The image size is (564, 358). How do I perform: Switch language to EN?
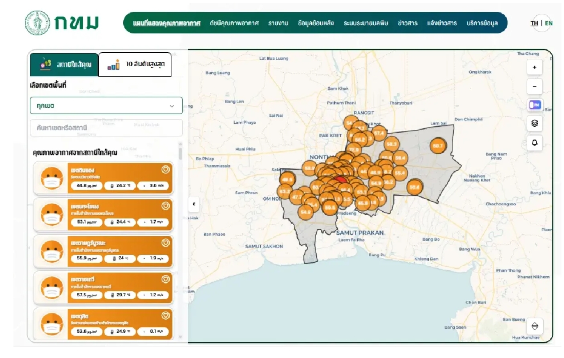pyautogui.click(x=548, y=23)
